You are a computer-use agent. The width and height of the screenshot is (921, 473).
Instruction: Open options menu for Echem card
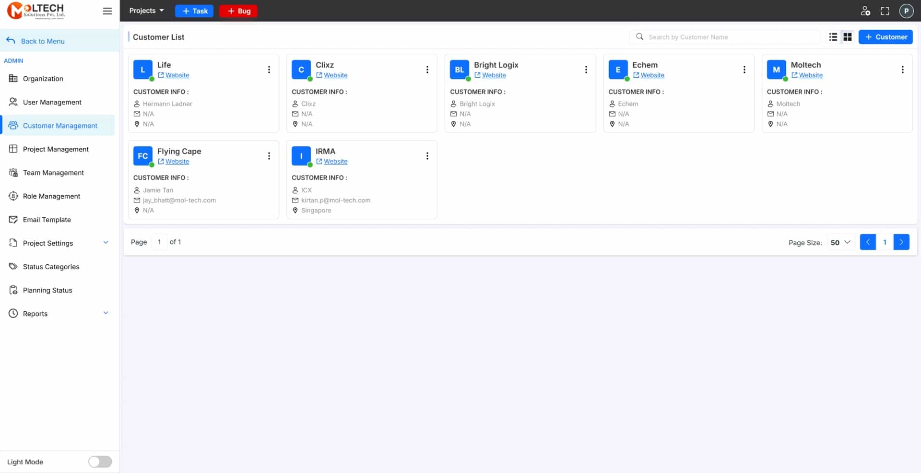[744, 70]
